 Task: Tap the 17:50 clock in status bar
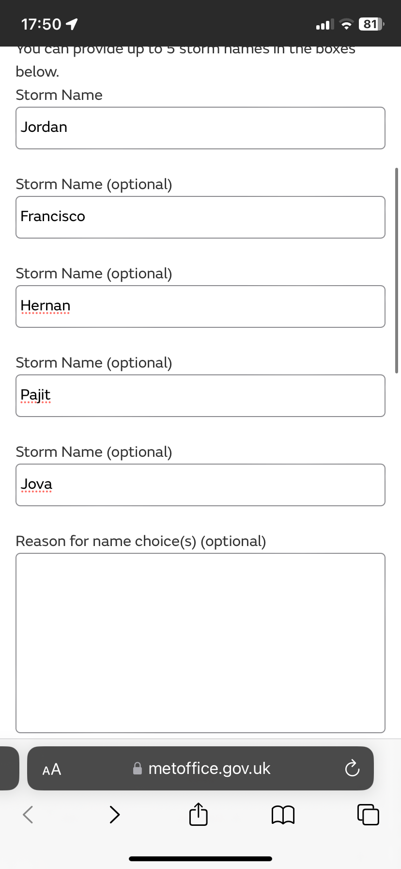pyautogui.click(x=41, y=24)
